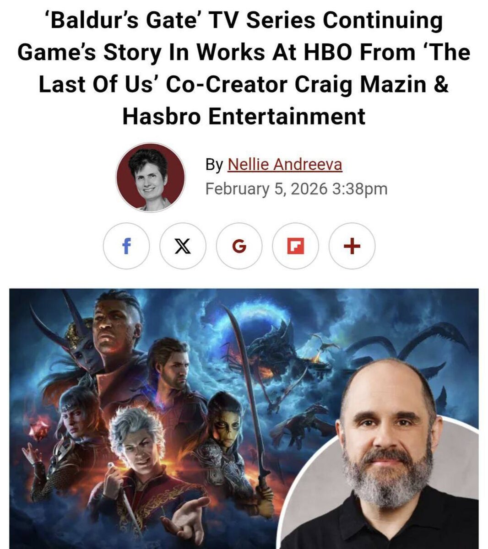488x549 pixels.
Task: Click the February 5, 2026 timestamp
Action: click(296, 188)
